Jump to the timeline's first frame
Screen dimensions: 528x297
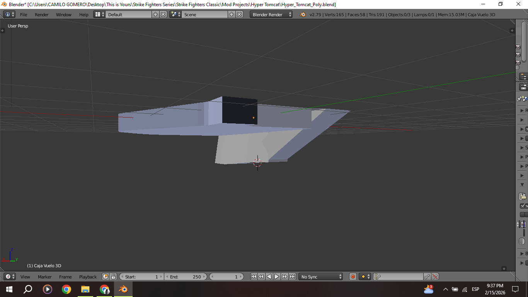[254, 277]
